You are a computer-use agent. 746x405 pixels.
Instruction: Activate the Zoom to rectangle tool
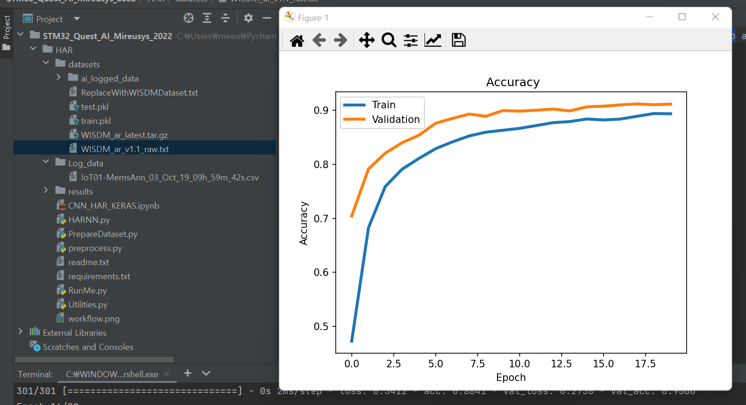pos(389,40)
